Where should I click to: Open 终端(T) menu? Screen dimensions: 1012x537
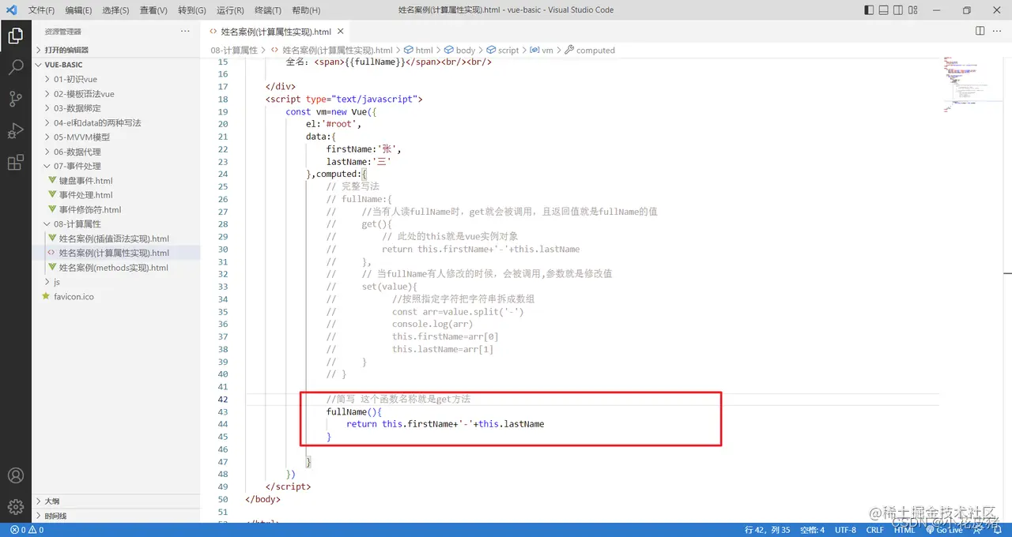267,10
